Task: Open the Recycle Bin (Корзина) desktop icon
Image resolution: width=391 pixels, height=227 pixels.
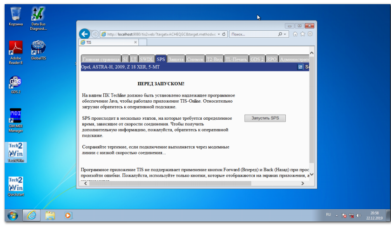Action: 15,16
